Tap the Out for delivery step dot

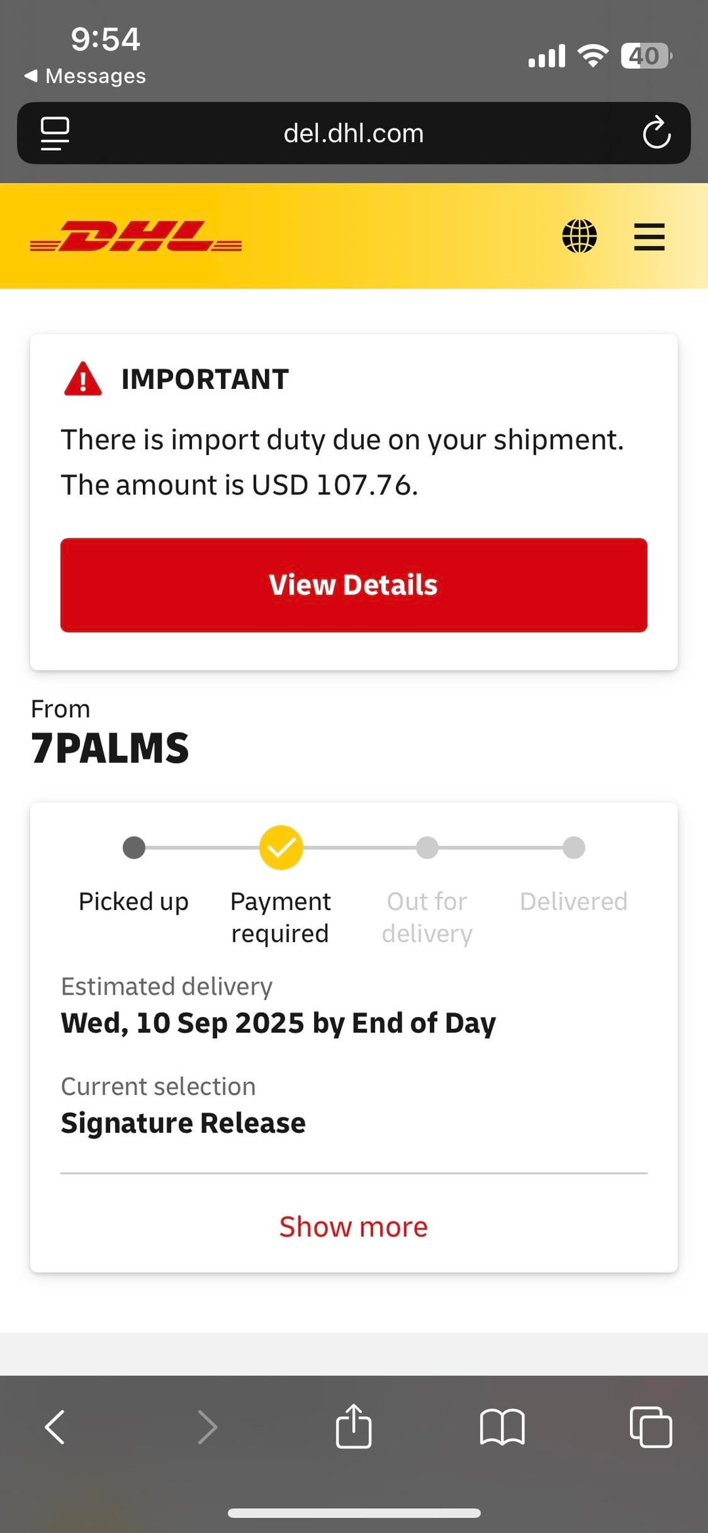pyautogui.click(x=427, y=847)
